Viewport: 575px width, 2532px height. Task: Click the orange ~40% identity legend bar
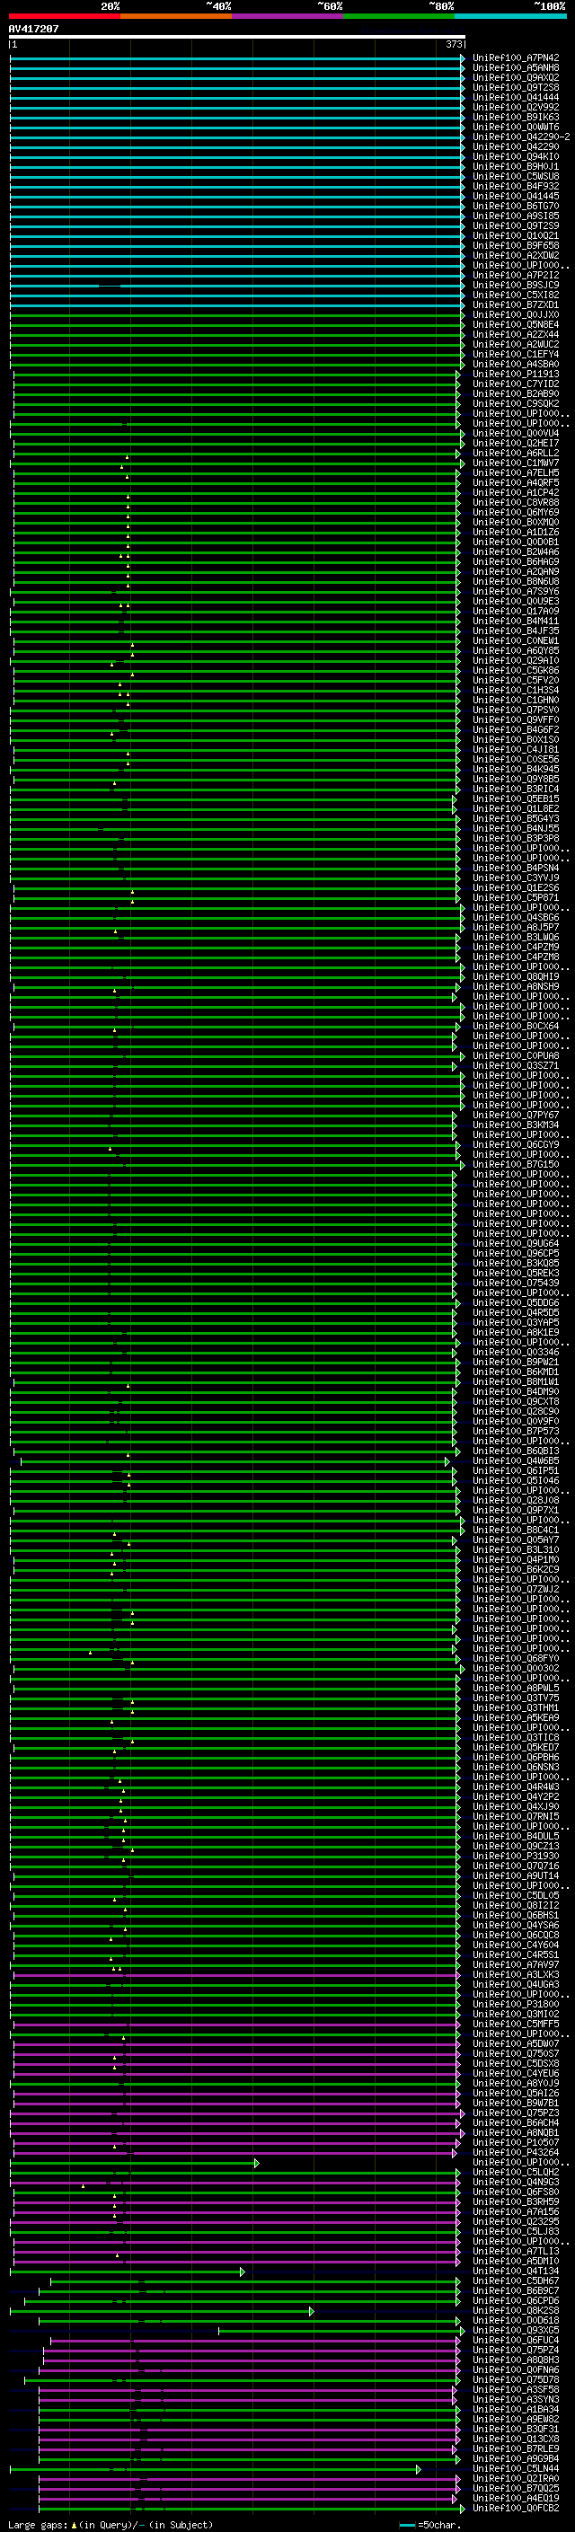[176, 16]
